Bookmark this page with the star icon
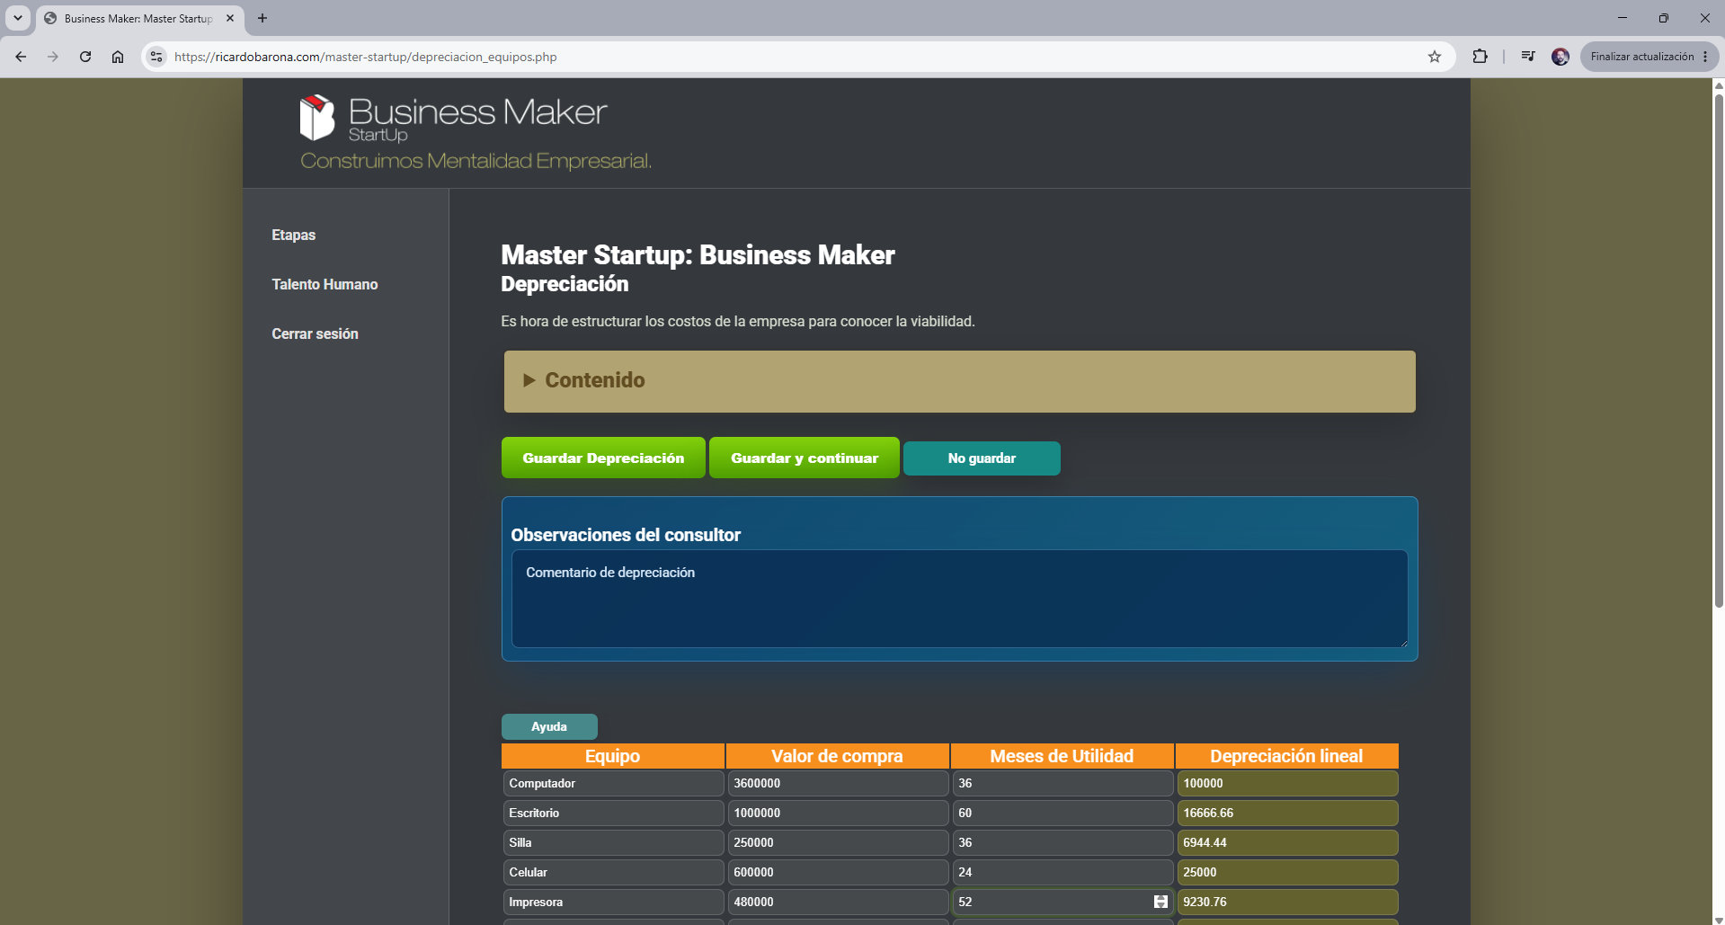 click(1435, 57)
